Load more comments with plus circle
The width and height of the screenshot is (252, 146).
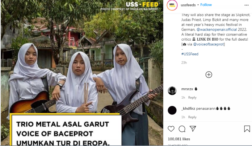[209, 74]
